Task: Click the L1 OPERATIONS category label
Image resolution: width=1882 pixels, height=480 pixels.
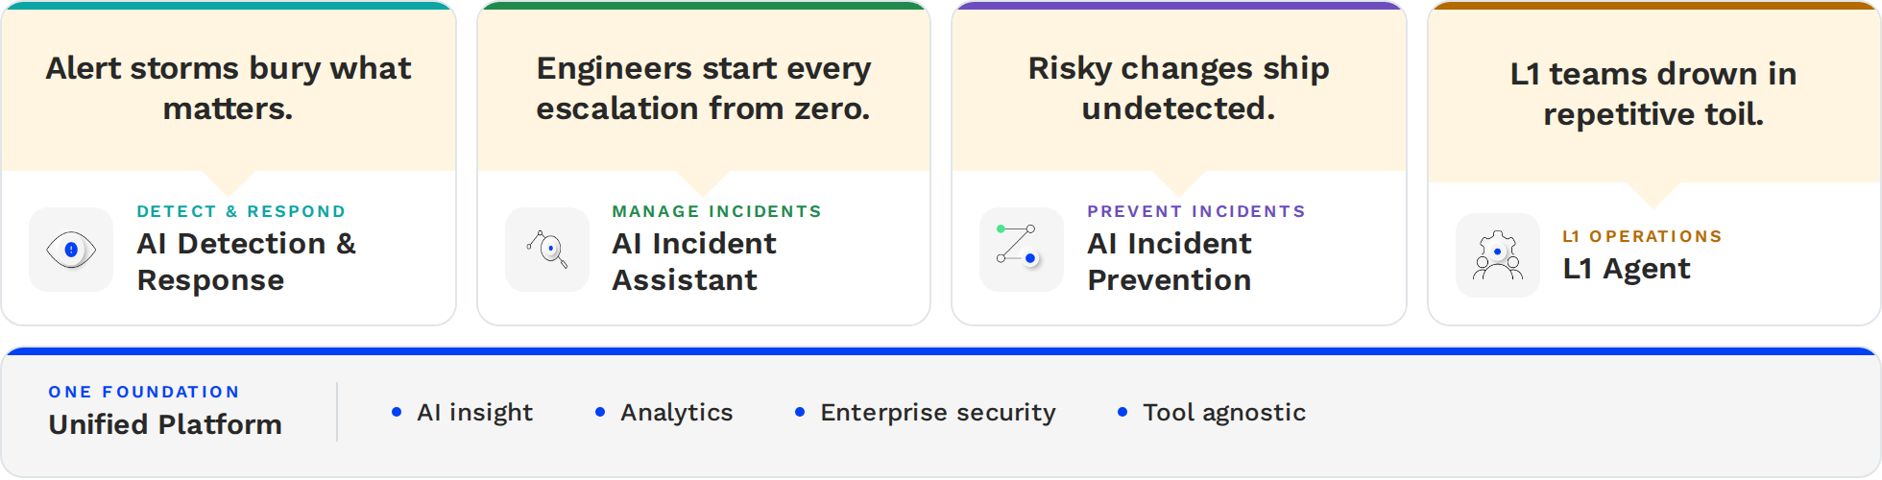Action: click(1642, 236)
